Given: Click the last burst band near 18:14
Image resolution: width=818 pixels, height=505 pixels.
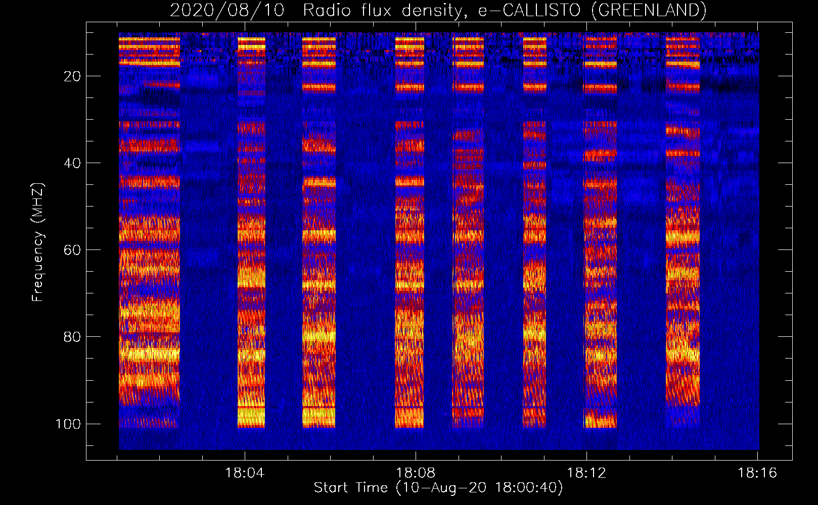Looking at the screenshot, I should pyautogui.click(x=683, y=231).
